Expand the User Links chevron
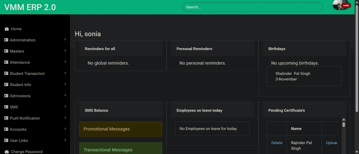The image size is (359, 154). pos(65,140)
